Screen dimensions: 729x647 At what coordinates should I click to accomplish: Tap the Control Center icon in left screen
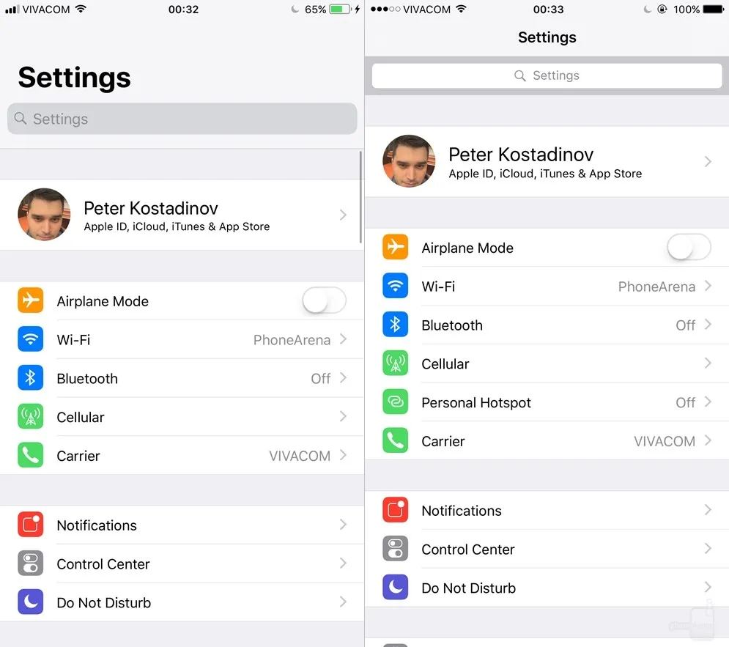[30, 563]
